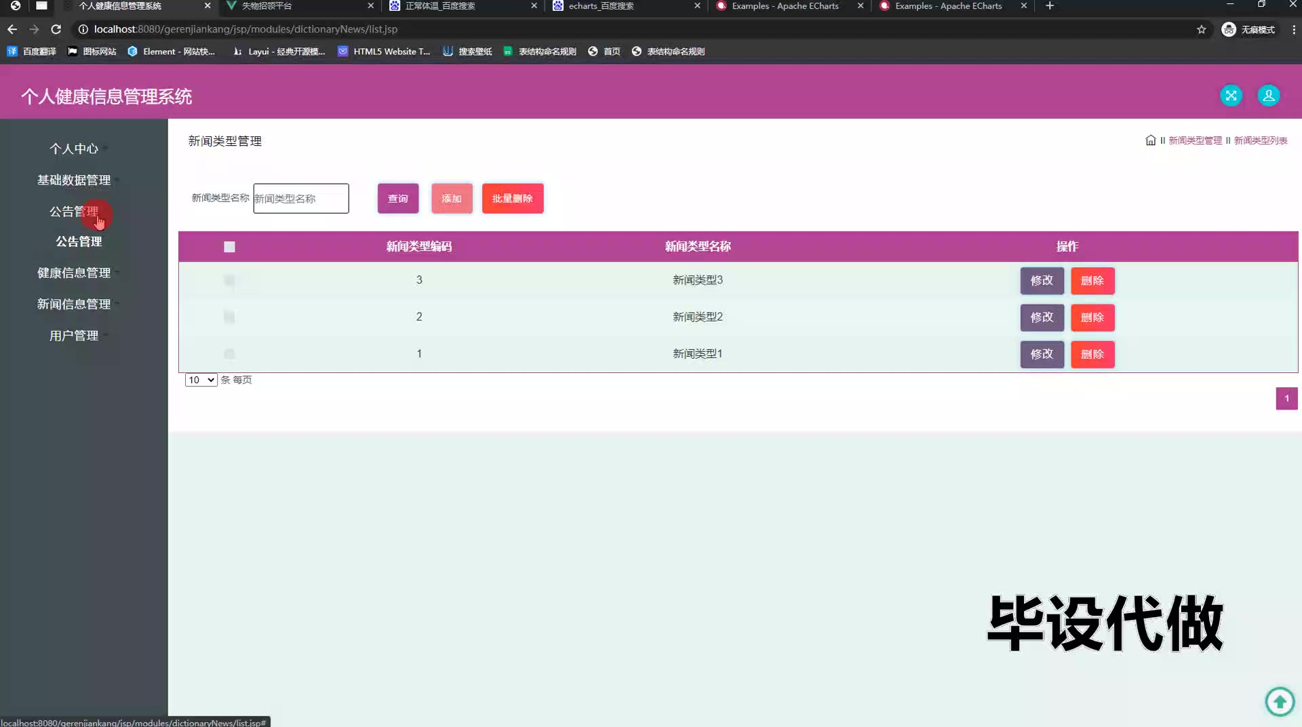The width and height of the screenshot is (1302, 727).
Task: Click the fullscreen toggle icon in header
Action: (1231, 96)
